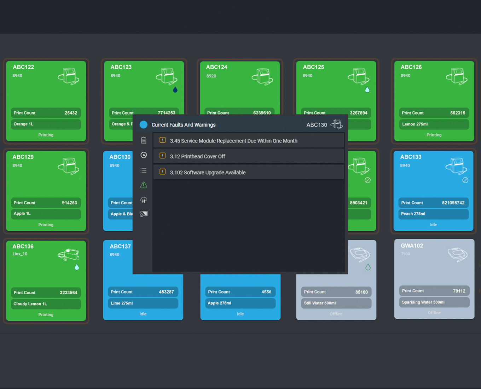Click the Print Count 914253 field on ABC129
The height and width of the screenshot is (389, 481).
coord(46,203)
